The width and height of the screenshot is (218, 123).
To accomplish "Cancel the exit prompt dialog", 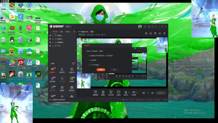I will point(114,70).
